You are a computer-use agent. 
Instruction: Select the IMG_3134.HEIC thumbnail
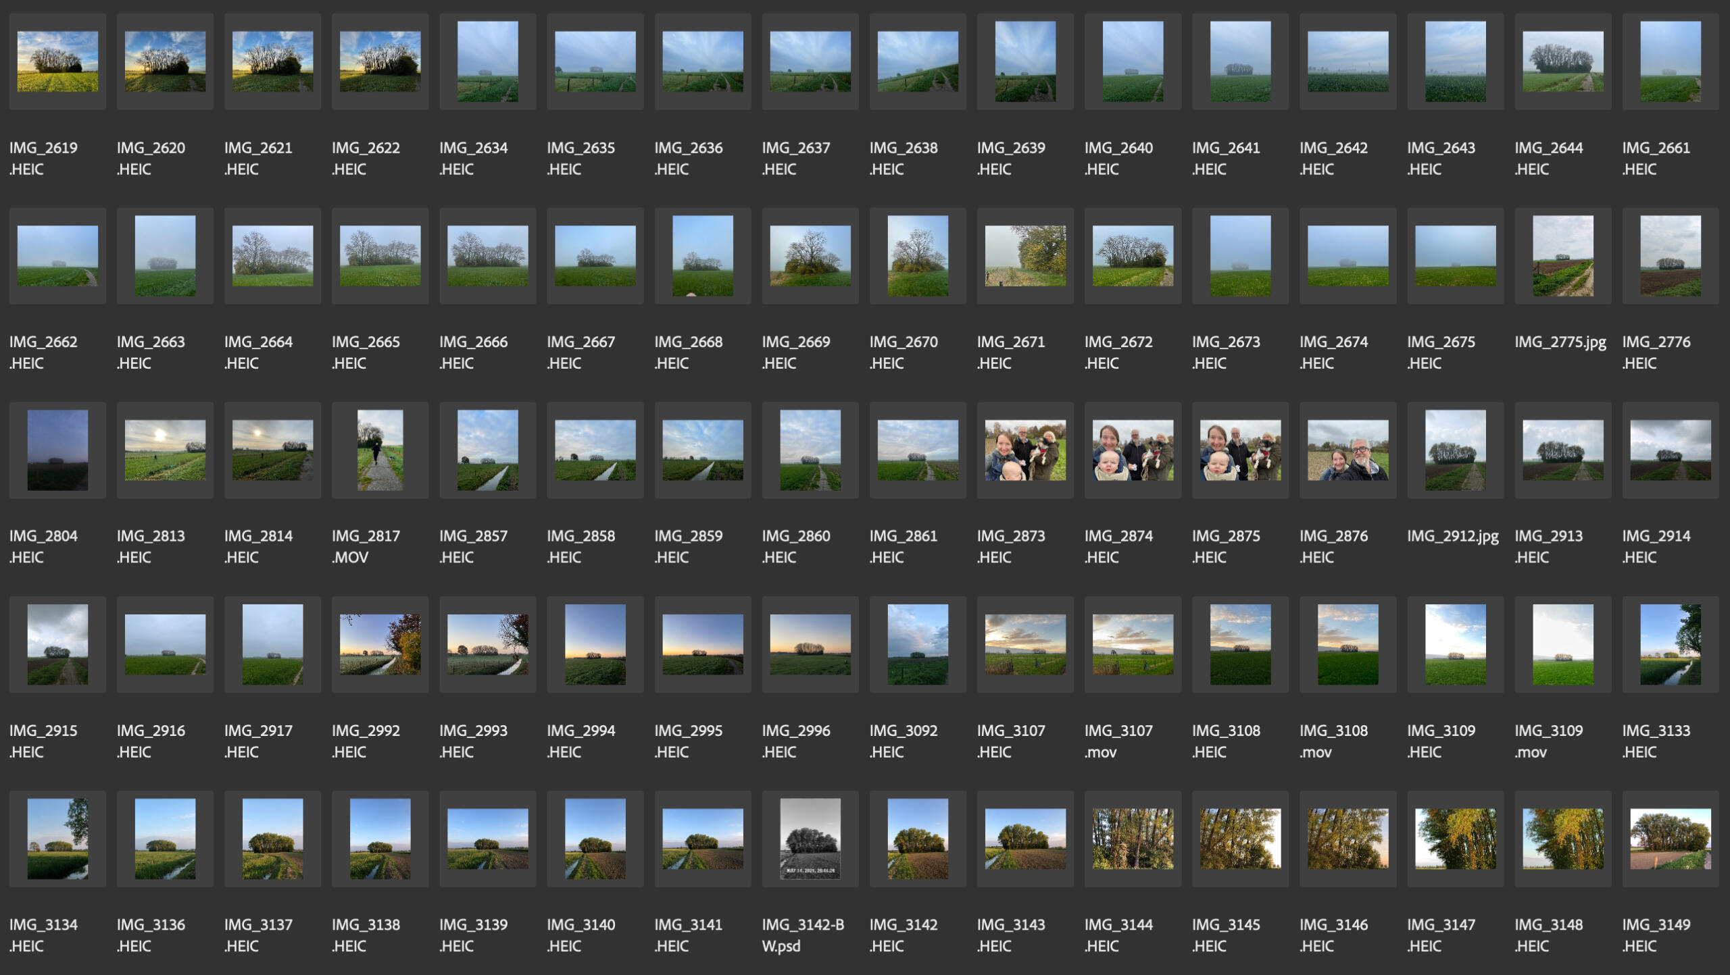[57, 838]
